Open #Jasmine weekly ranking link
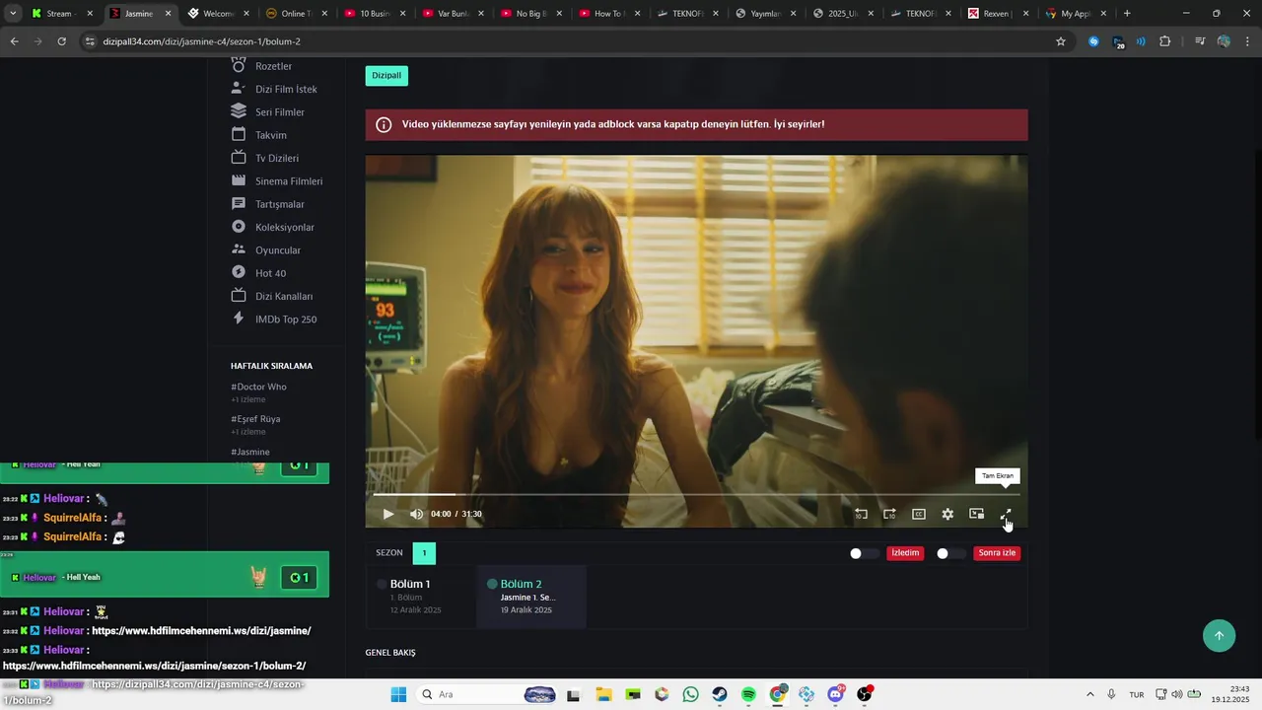Viewport: 1262px width, 710px height. point(250,452)
